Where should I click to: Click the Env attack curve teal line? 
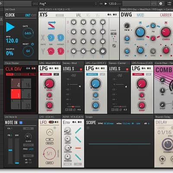(x=78, y=130)
